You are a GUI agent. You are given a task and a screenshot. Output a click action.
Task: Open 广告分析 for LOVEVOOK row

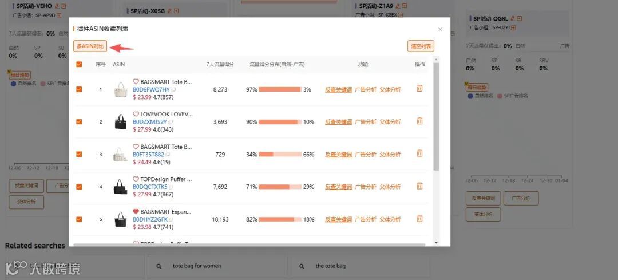tap(366, 122)
